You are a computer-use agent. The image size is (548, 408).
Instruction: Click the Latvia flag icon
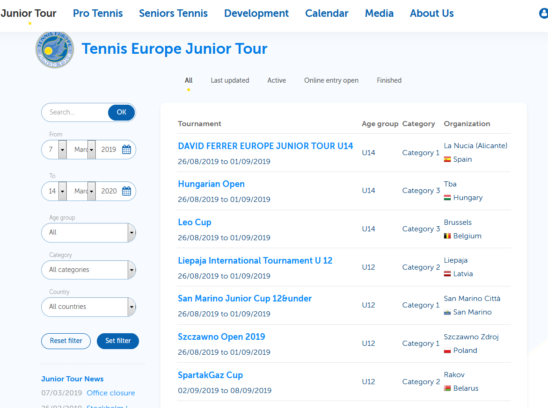[x=447, y=274]
